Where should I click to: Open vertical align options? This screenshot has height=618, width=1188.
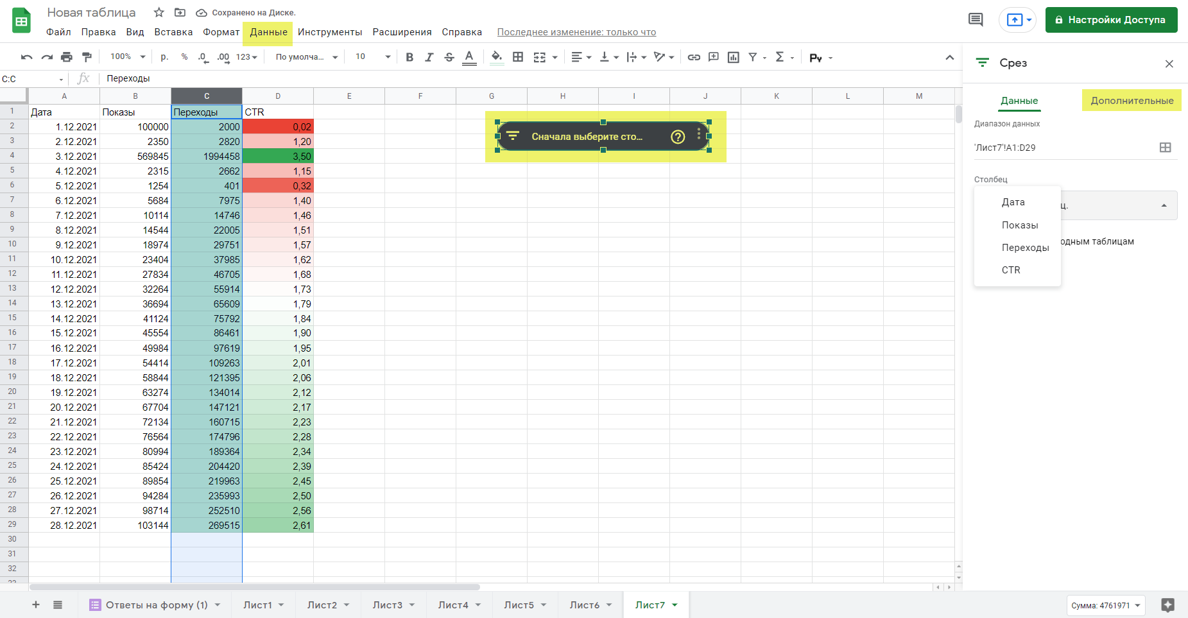(x=608, y=57)
